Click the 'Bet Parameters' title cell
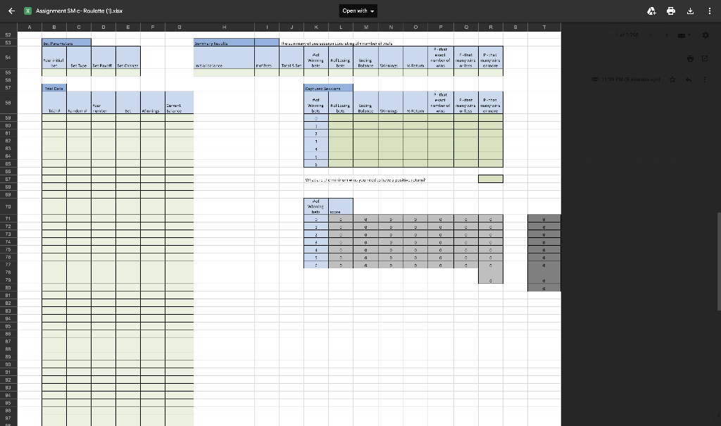 (x=66, y=43)
